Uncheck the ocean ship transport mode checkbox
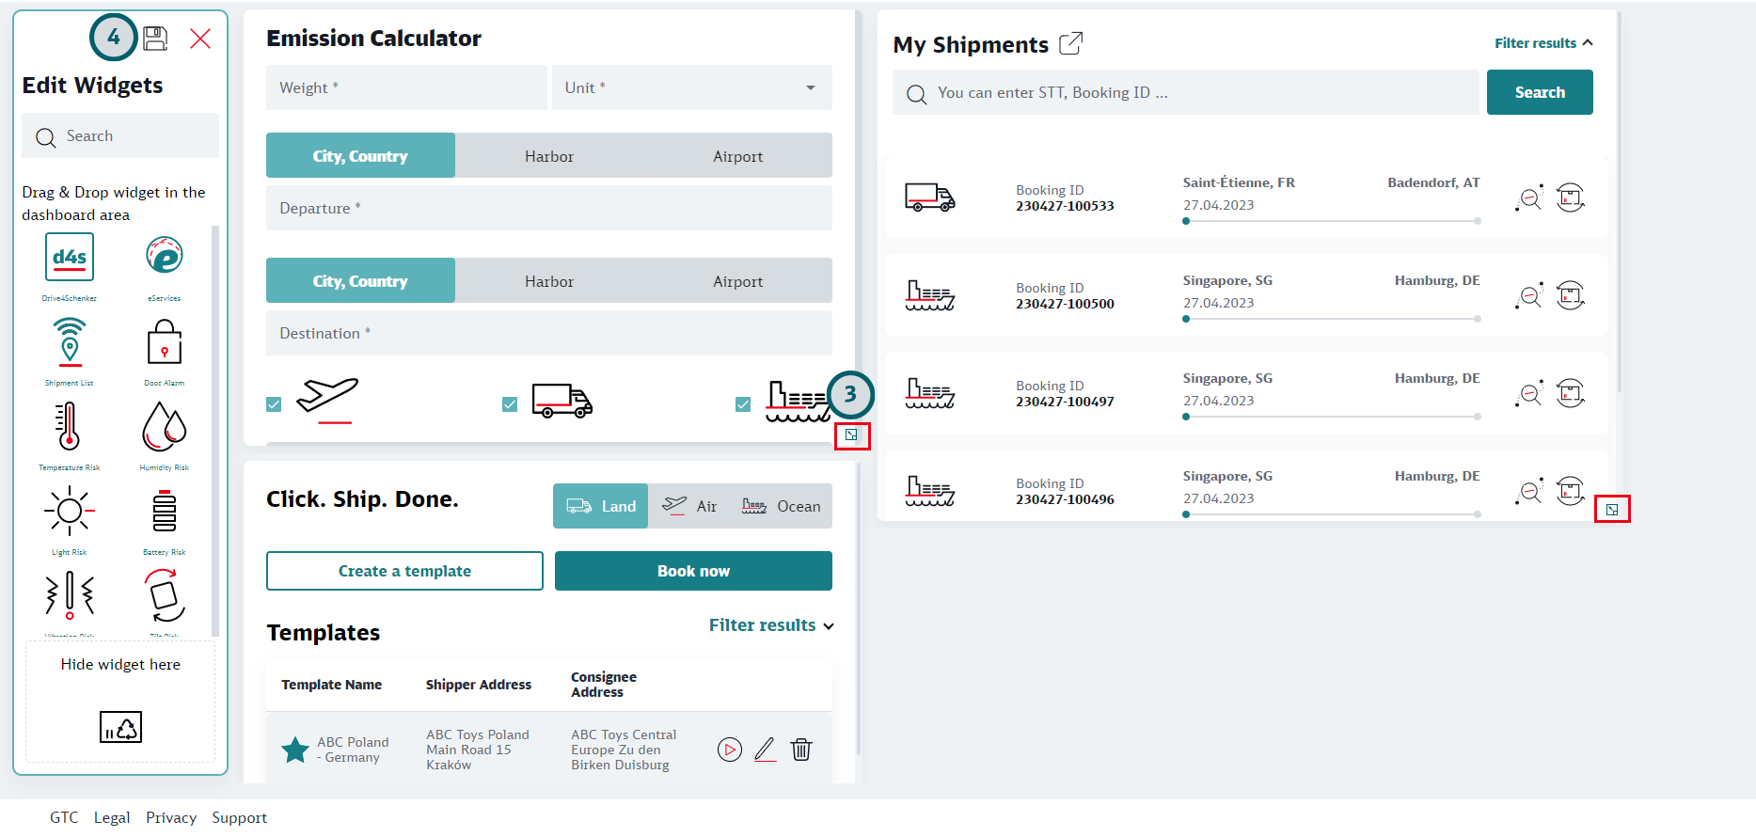 pyautogui.click(x=743, y=404)
